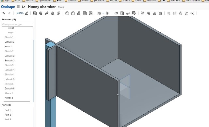This screenshot has height=127, width=209.
Task: Select the Helix tool
Action: 175,13
